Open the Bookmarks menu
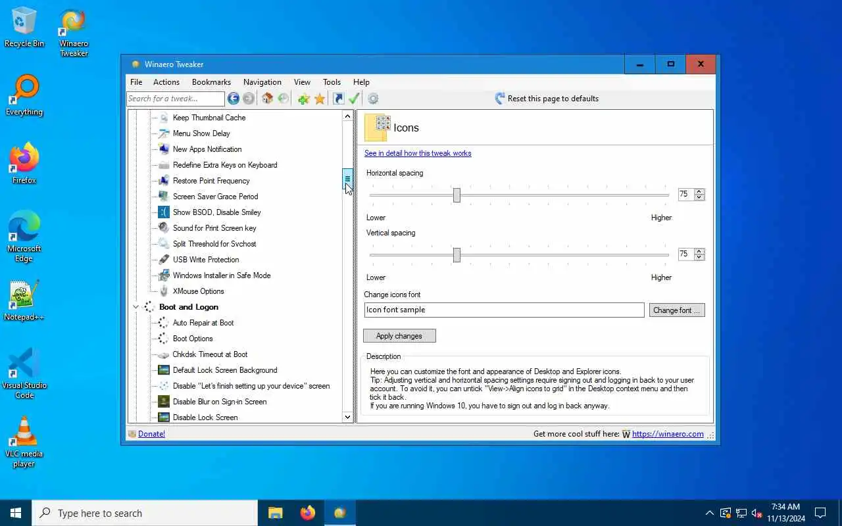The width and height of the screenshot is (842, 526). tap(211, 82)
